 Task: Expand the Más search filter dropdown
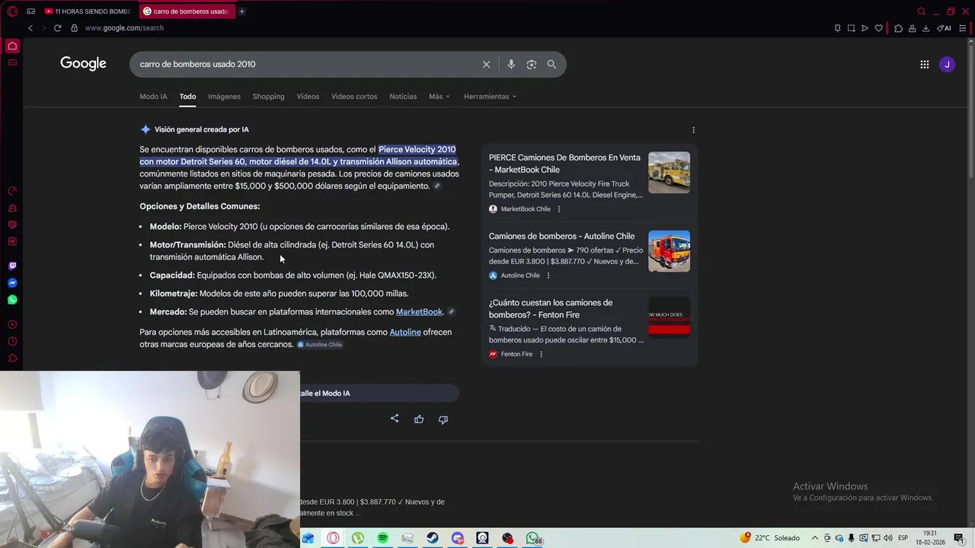click(439, 97)
